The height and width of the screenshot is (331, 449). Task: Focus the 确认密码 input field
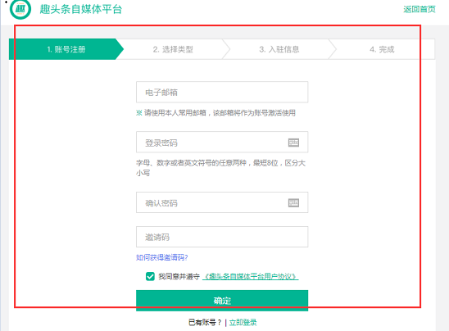click(x=222, y=202)
